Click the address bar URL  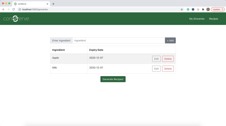coord(35,9)
